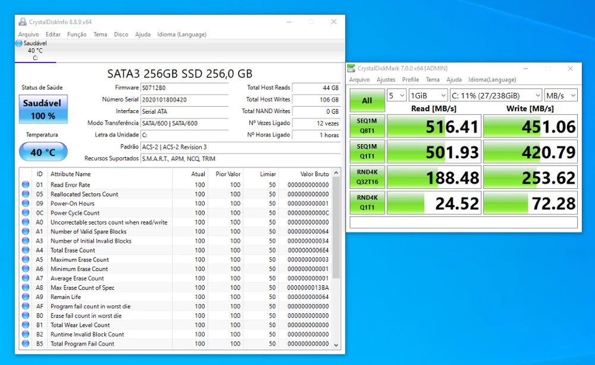Click status orb of Max Erase Count of Spec
595x365 pixels.
point(26,288)
